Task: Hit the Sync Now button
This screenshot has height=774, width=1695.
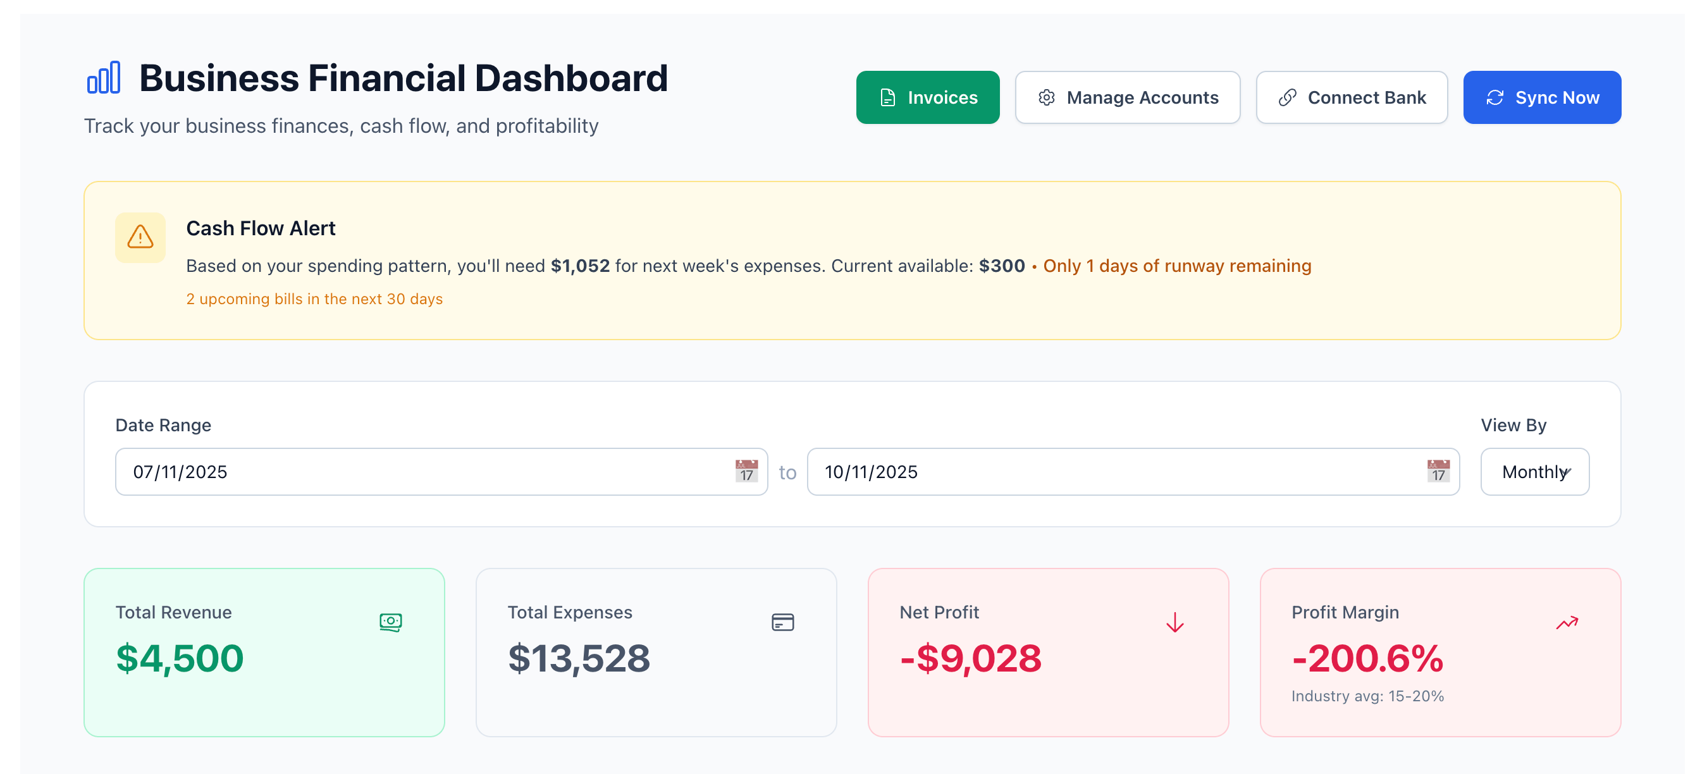Action: coord(1542,97)
